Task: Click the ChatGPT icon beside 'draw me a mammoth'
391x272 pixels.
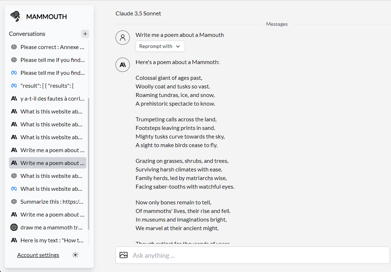Action: click(x=14, y=227)
